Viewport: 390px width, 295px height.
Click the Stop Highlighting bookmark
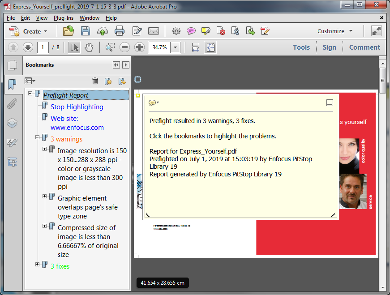click(77, 107)
